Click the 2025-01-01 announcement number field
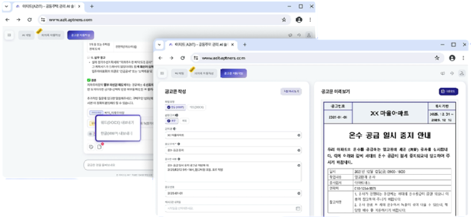Screen dimensions: 471x217 (x=233, y=193)
